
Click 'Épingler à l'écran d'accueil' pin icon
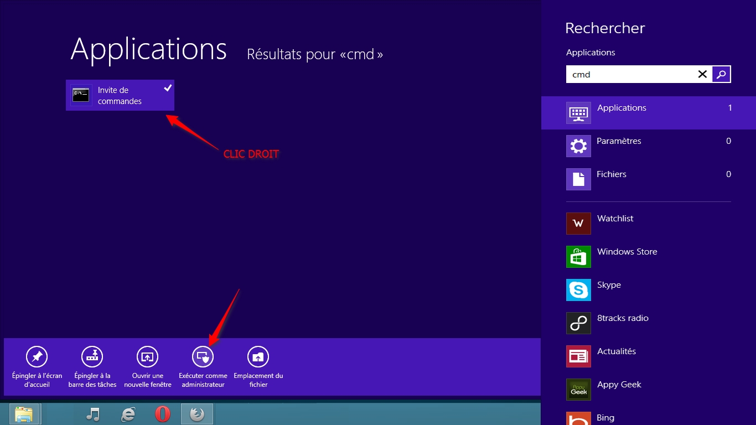coord(37,357)
